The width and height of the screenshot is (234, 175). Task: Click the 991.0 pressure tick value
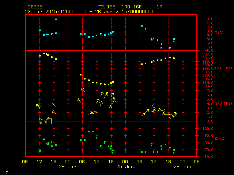click(208, 58)
